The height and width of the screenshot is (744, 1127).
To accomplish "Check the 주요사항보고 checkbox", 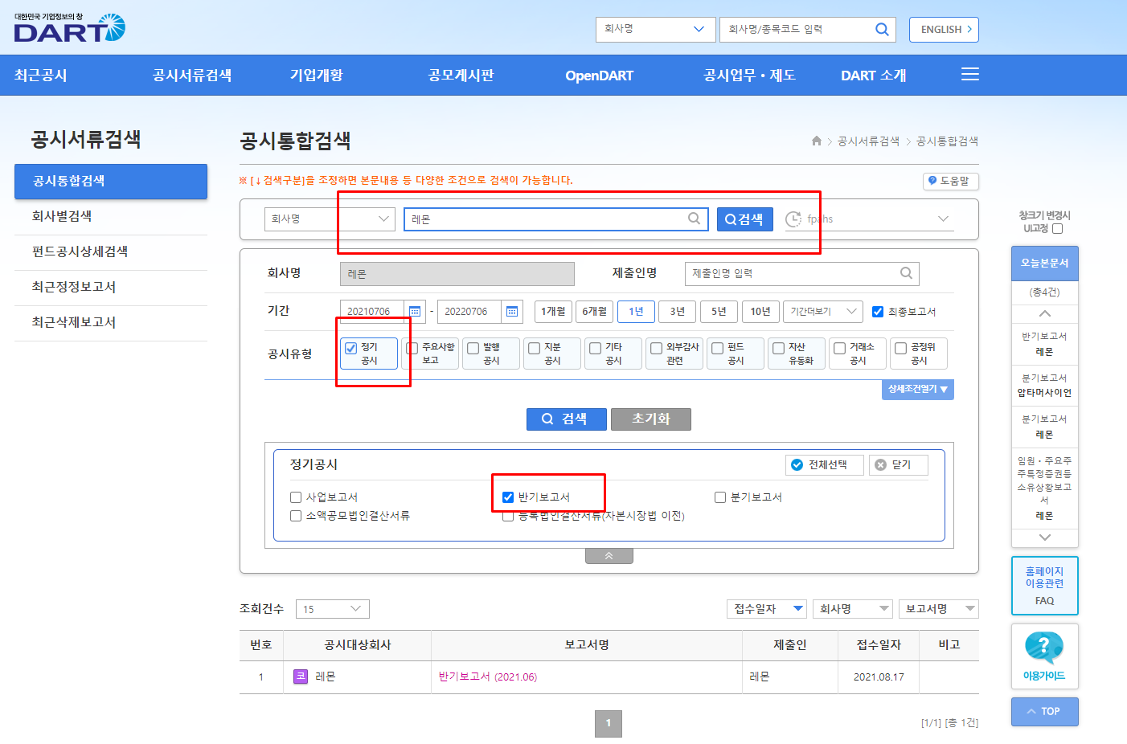I will click(412, 348).
